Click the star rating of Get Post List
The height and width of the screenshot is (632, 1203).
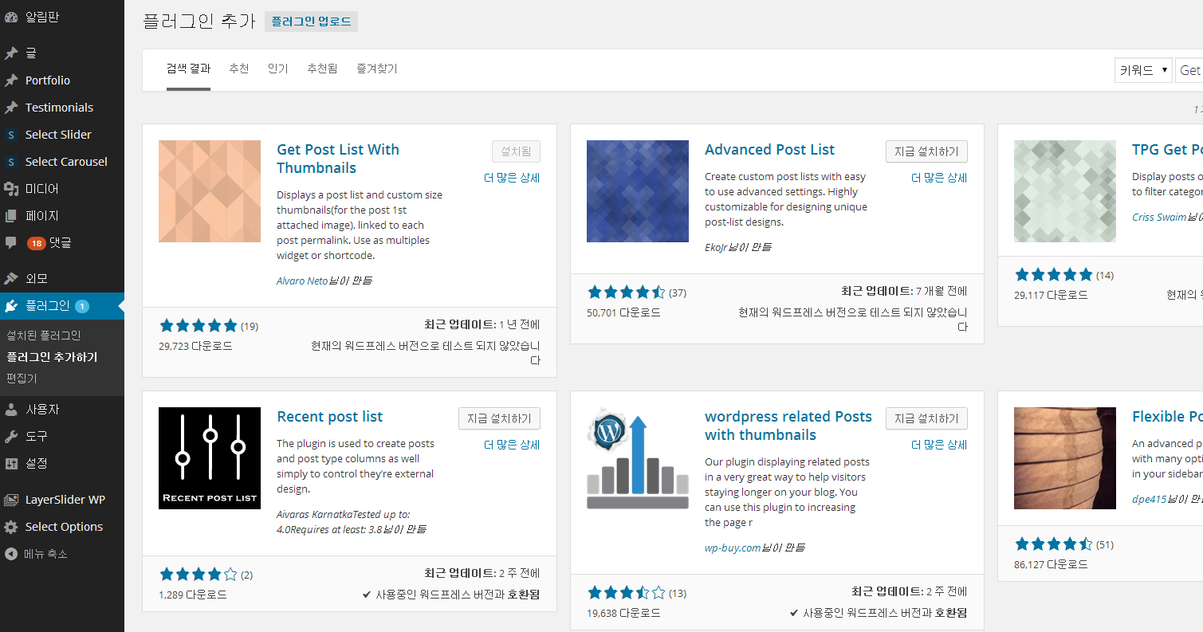point(199,325)
